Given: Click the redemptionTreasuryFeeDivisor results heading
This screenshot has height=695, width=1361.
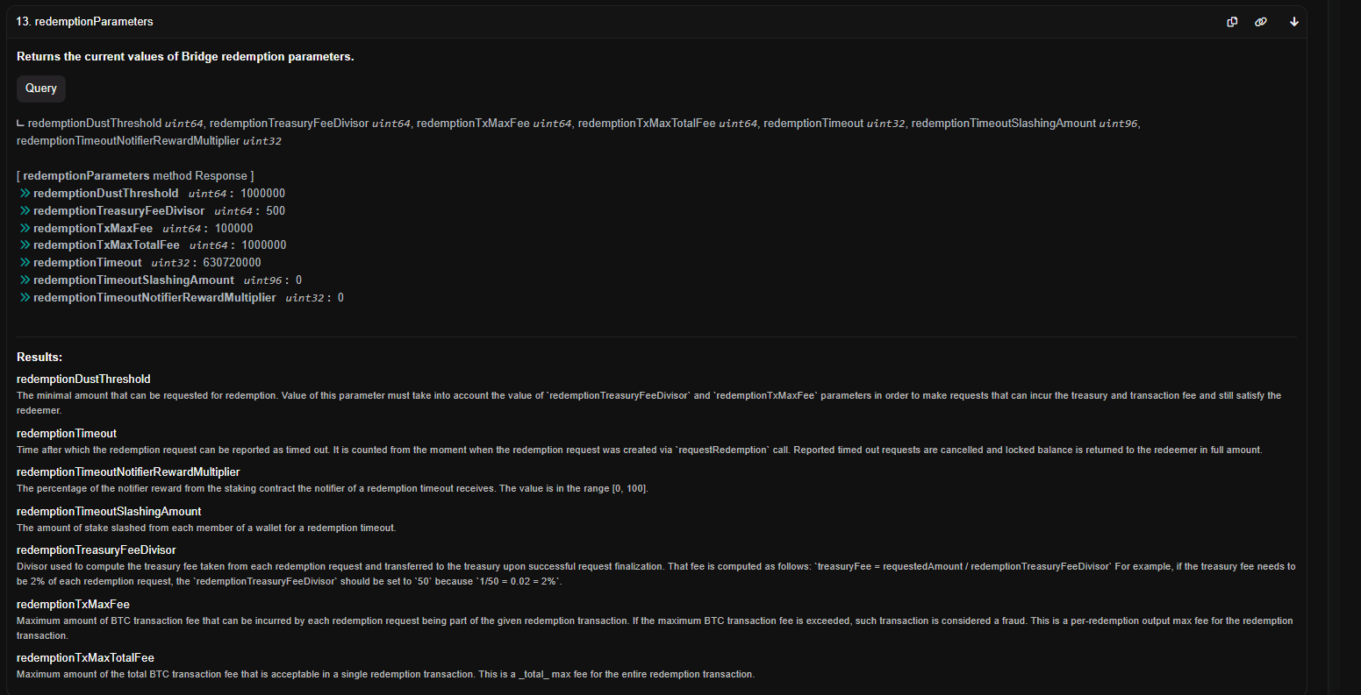Looking at the screenshot, I should (97, 550).
